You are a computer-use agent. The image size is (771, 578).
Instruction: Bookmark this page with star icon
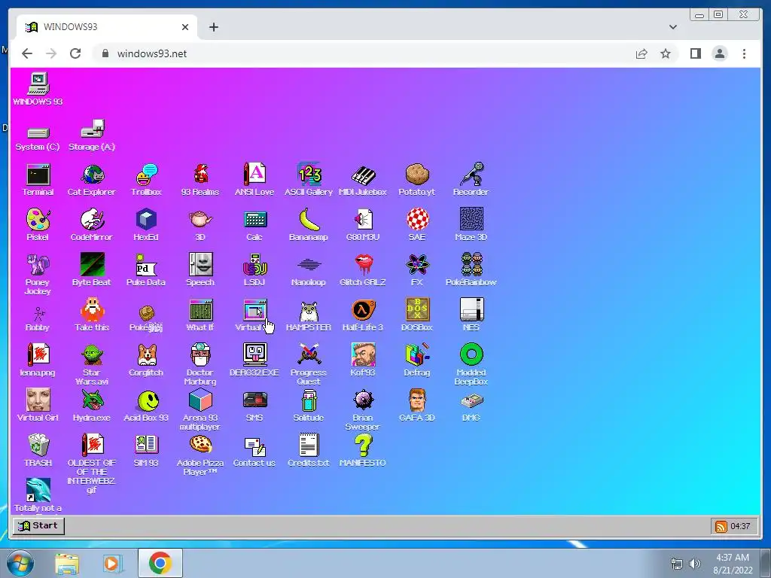pyautogui.click(x=666, y=53)
